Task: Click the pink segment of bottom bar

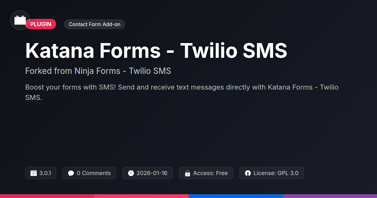Action: click(141, 196)
